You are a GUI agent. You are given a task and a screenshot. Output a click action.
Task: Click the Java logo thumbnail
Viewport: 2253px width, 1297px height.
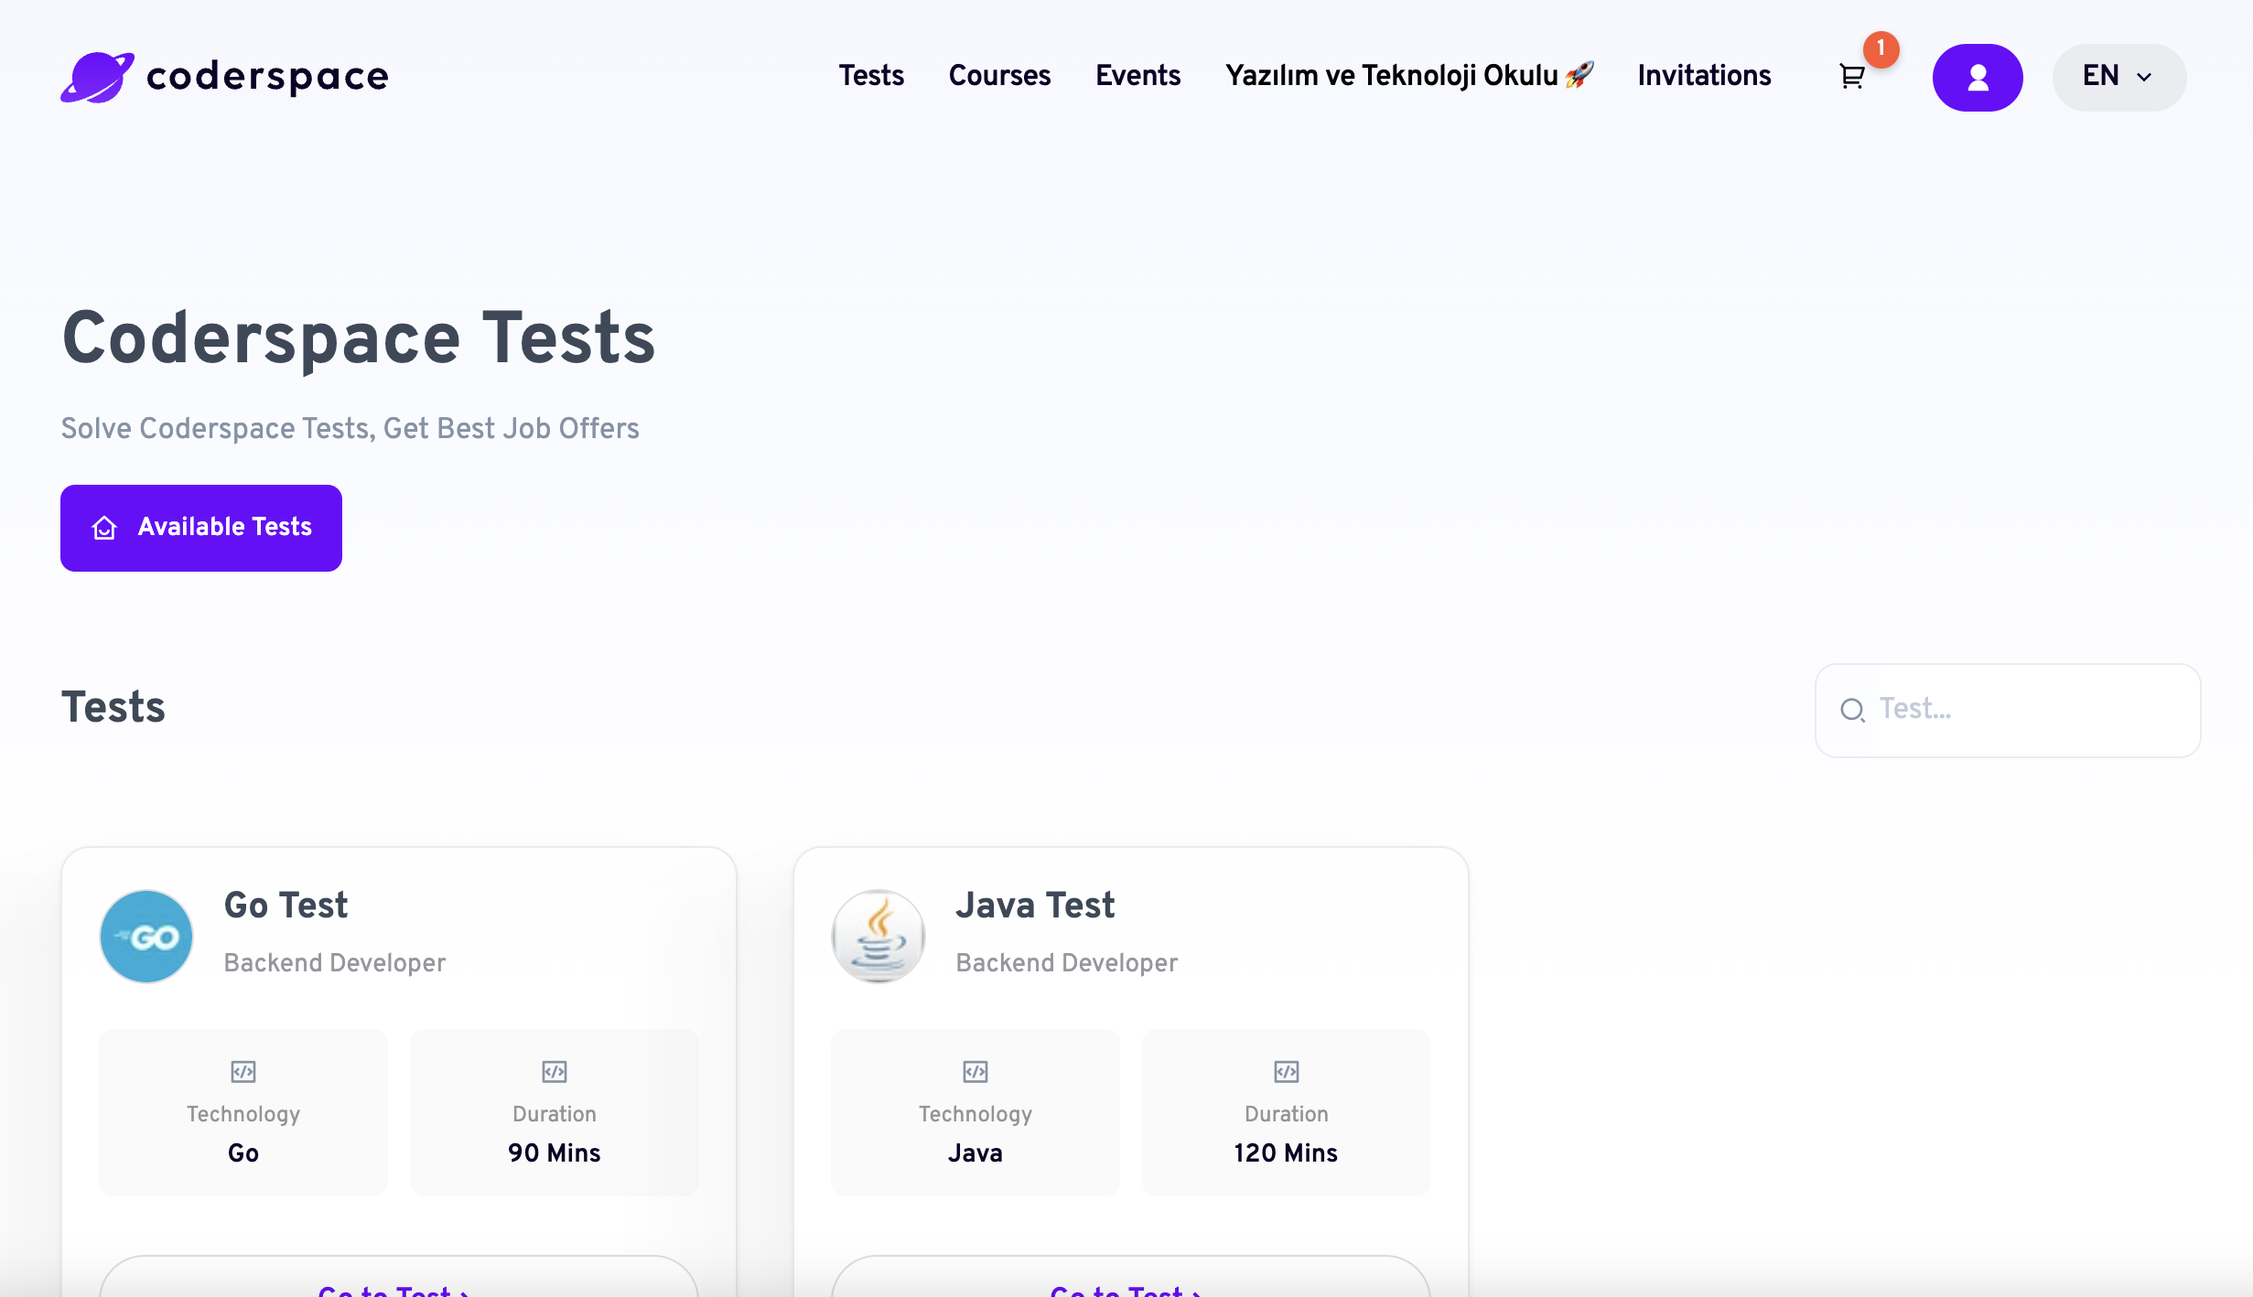pos(879,937)
